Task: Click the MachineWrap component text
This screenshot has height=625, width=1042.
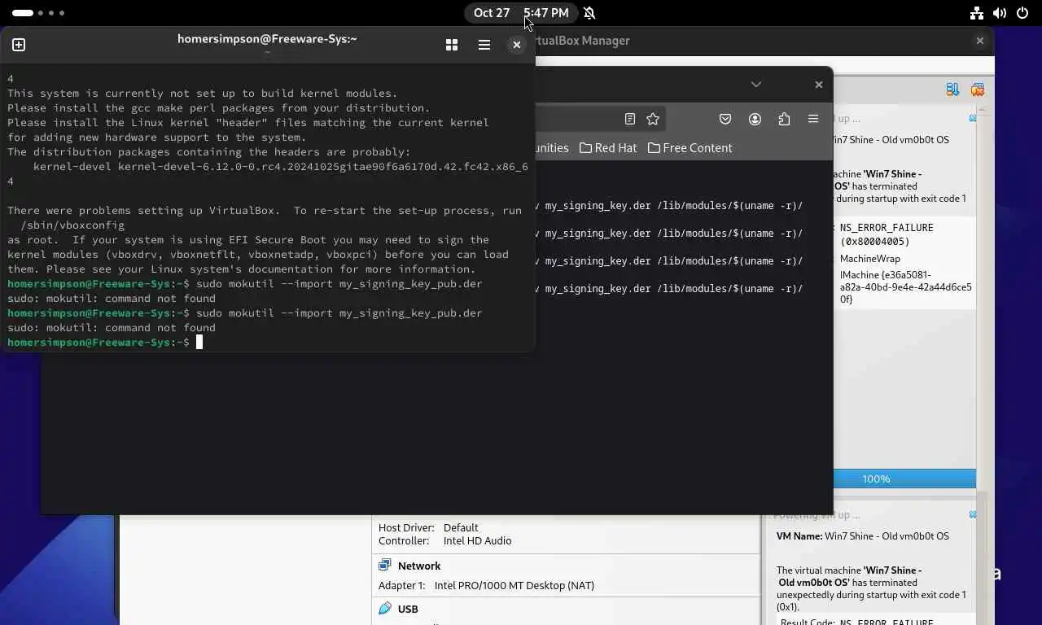Action: click(x=870, y=259)
